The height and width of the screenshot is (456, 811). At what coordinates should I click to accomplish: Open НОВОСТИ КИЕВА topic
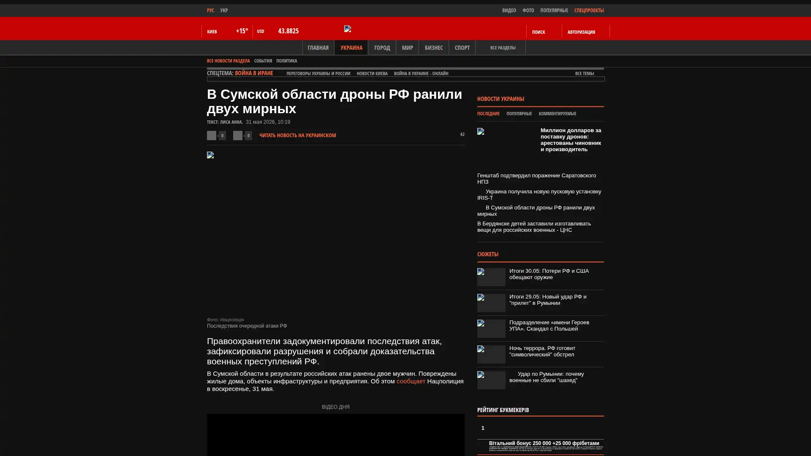click(372, 73)
